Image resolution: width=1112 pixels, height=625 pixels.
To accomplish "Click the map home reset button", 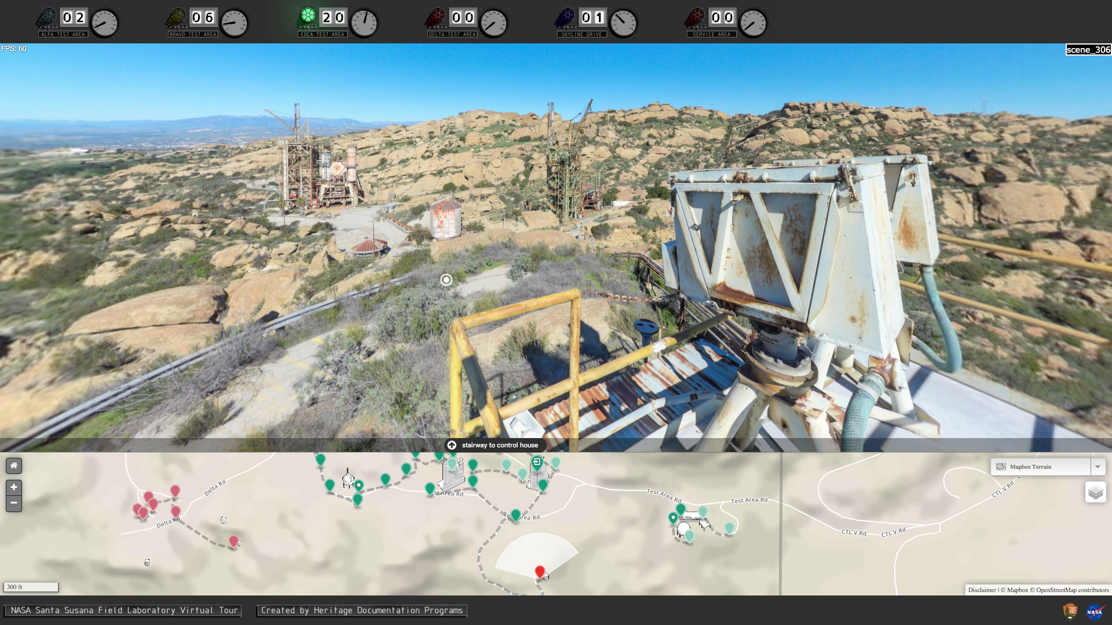I will (x=14, y=466).
